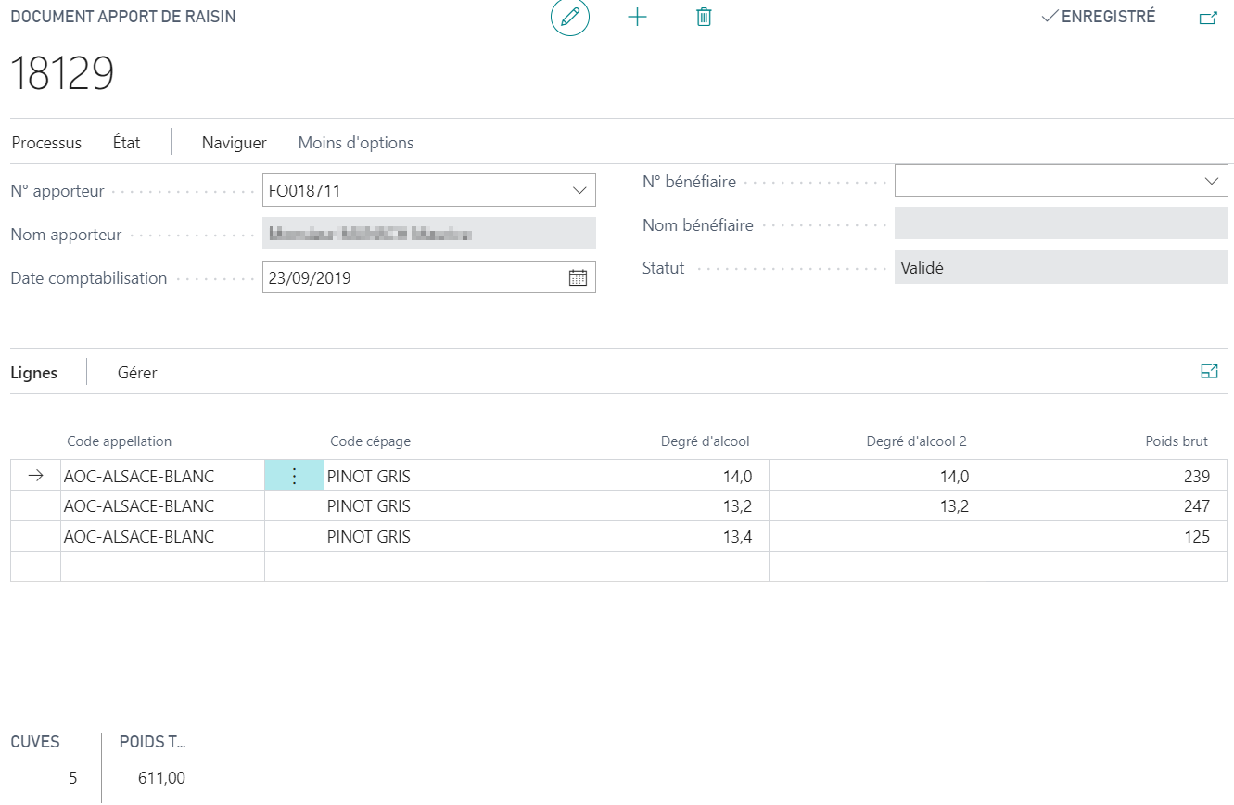Click the Degré d'alcool cell 13,4
The image size is (1234, 805).
pos(648,537)
